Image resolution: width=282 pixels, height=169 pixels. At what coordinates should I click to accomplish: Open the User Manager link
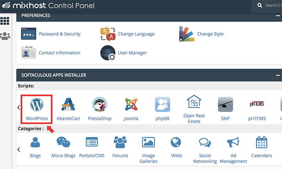point(132,53)
